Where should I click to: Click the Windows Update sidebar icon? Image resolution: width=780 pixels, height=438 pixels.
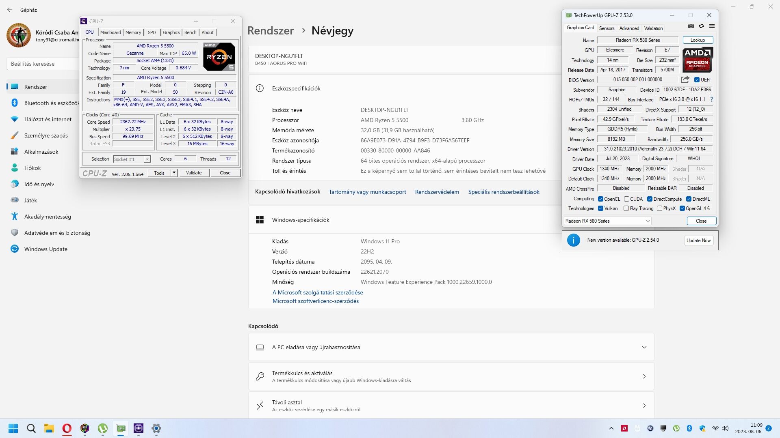pyautogui.click(x=15, y=249)
